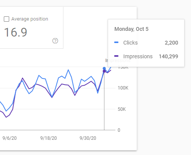Click the 16.9 average position value

point(16,32)
